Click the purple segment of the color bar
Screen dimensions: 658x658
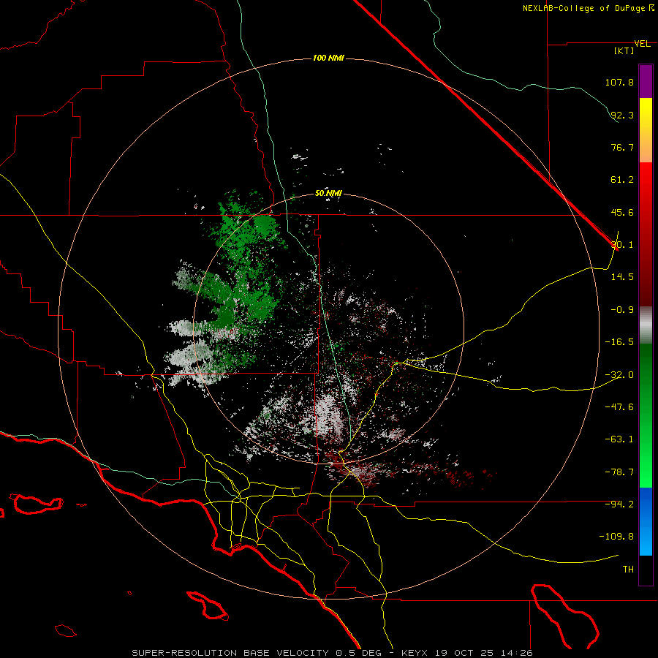pyautogui.click(x=646, y=81)
